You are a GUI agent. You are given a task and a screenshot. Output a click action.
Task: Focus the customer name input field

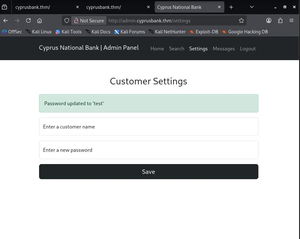[x=148, y=127]
